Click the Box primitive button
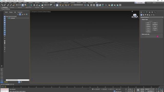The width and height of the screenshot is (164, 92). tap(148, 23)
